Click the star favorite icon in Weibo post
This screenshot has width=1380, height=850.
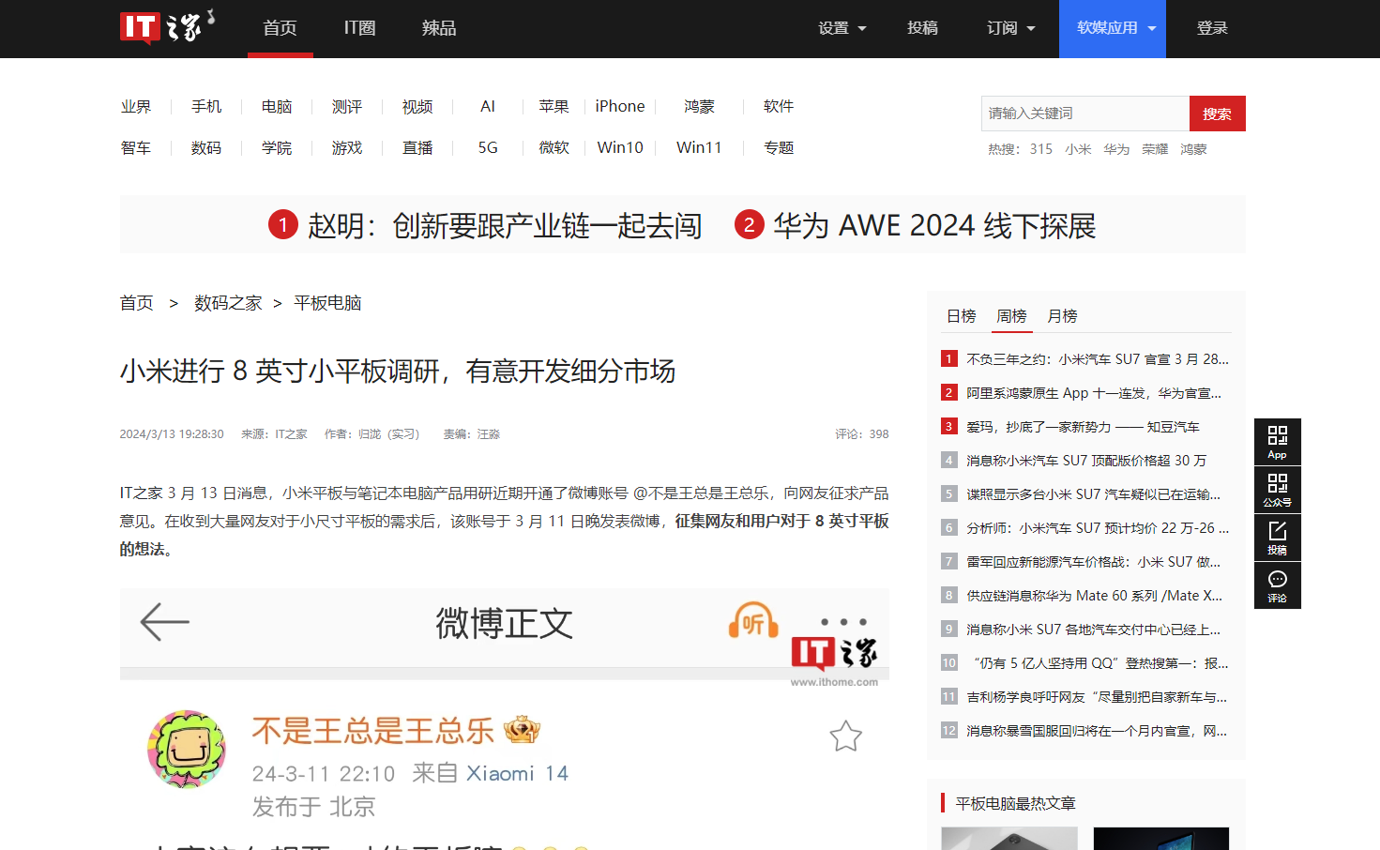point(845,736)
